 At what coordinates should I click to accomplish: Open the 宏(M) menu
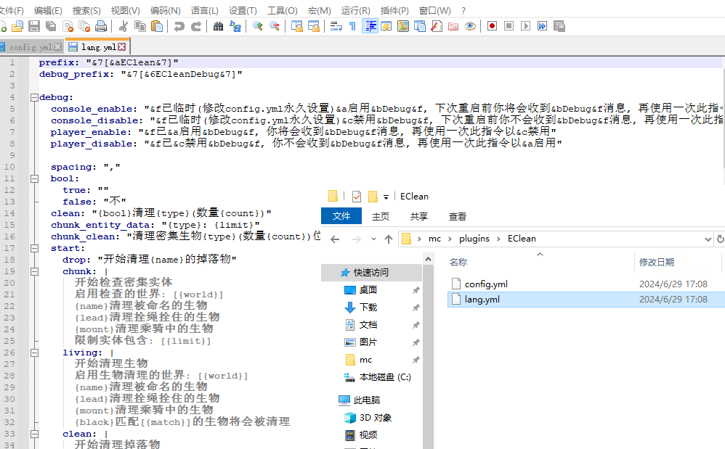pos(320,10)
